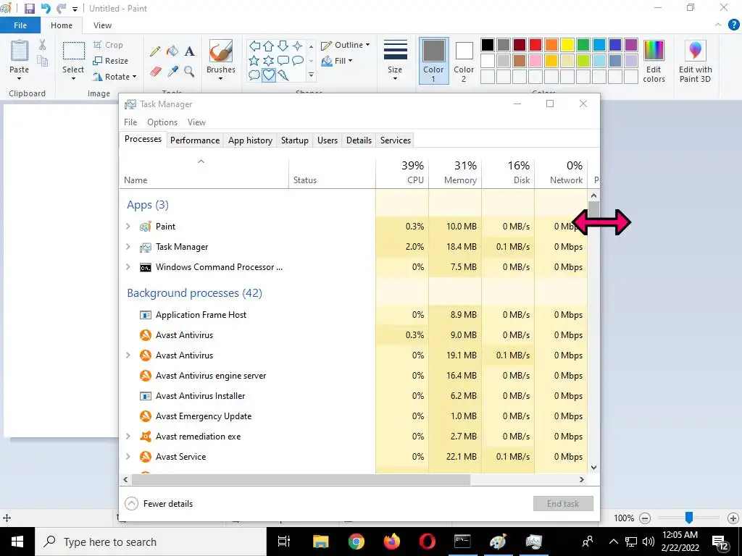Choose the Lightning bolt shape

pyautogui.click(x=283, y=75)
